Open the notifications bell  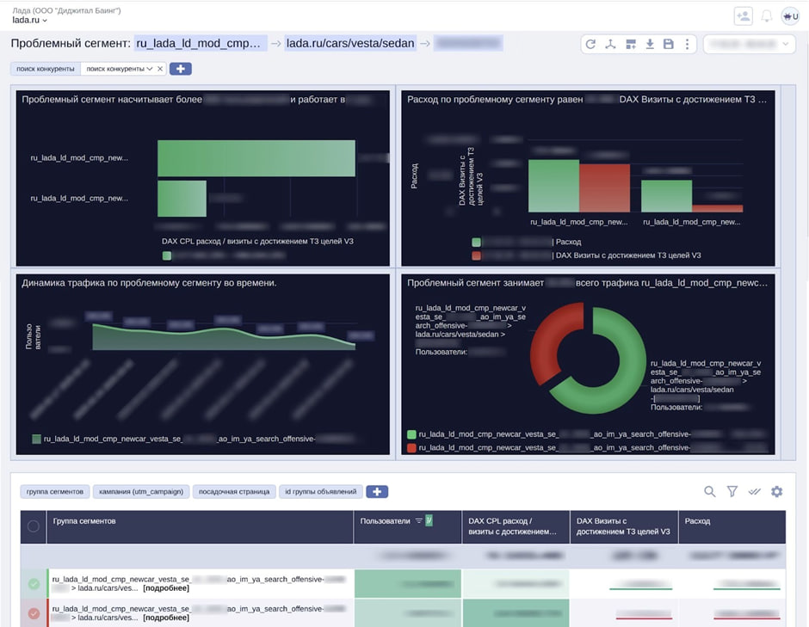pos(766,15)
